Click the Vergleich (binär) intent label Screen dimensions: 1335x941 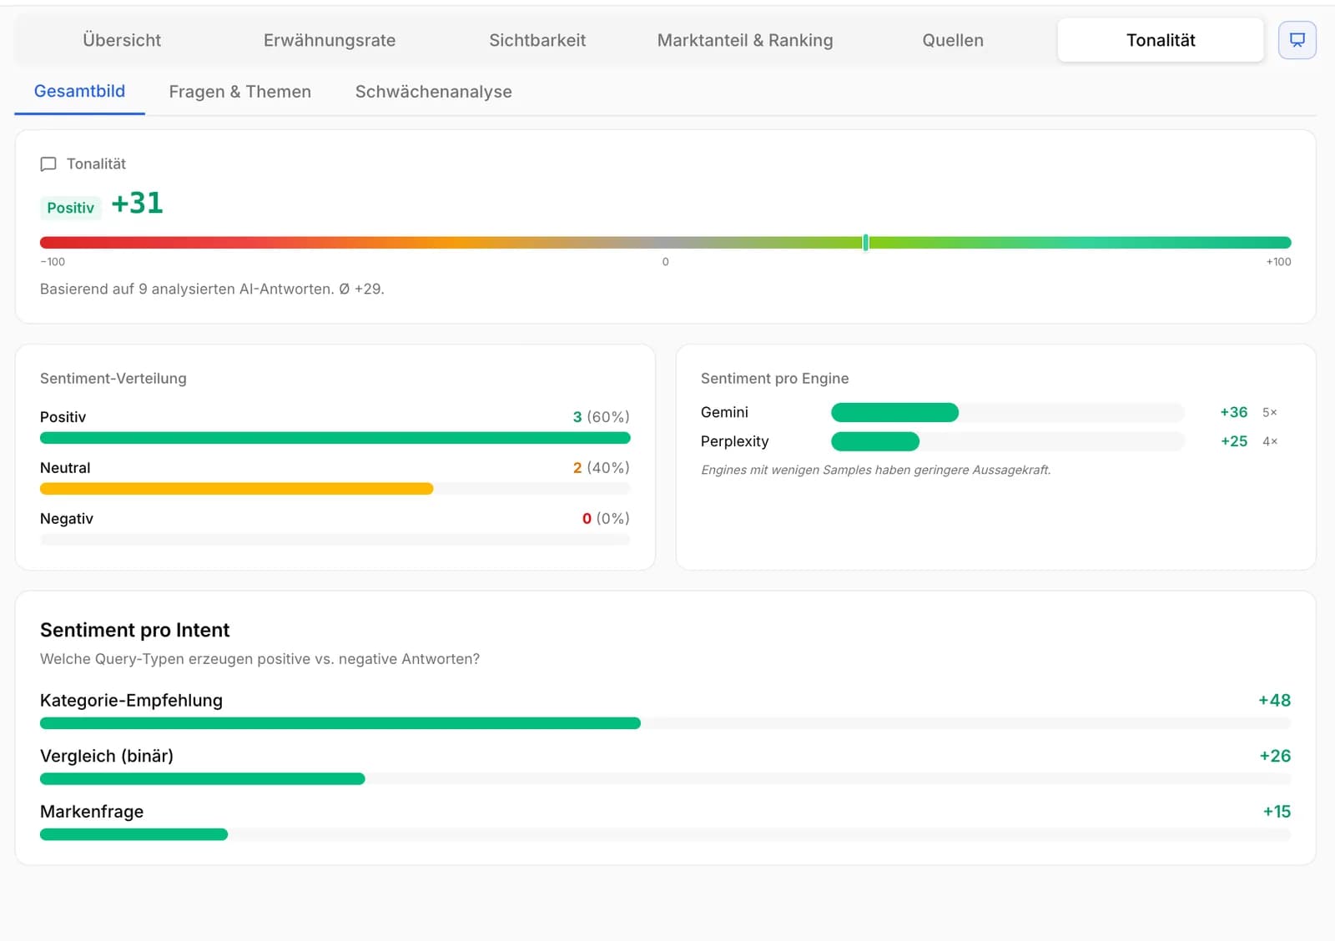click(107, 757)
